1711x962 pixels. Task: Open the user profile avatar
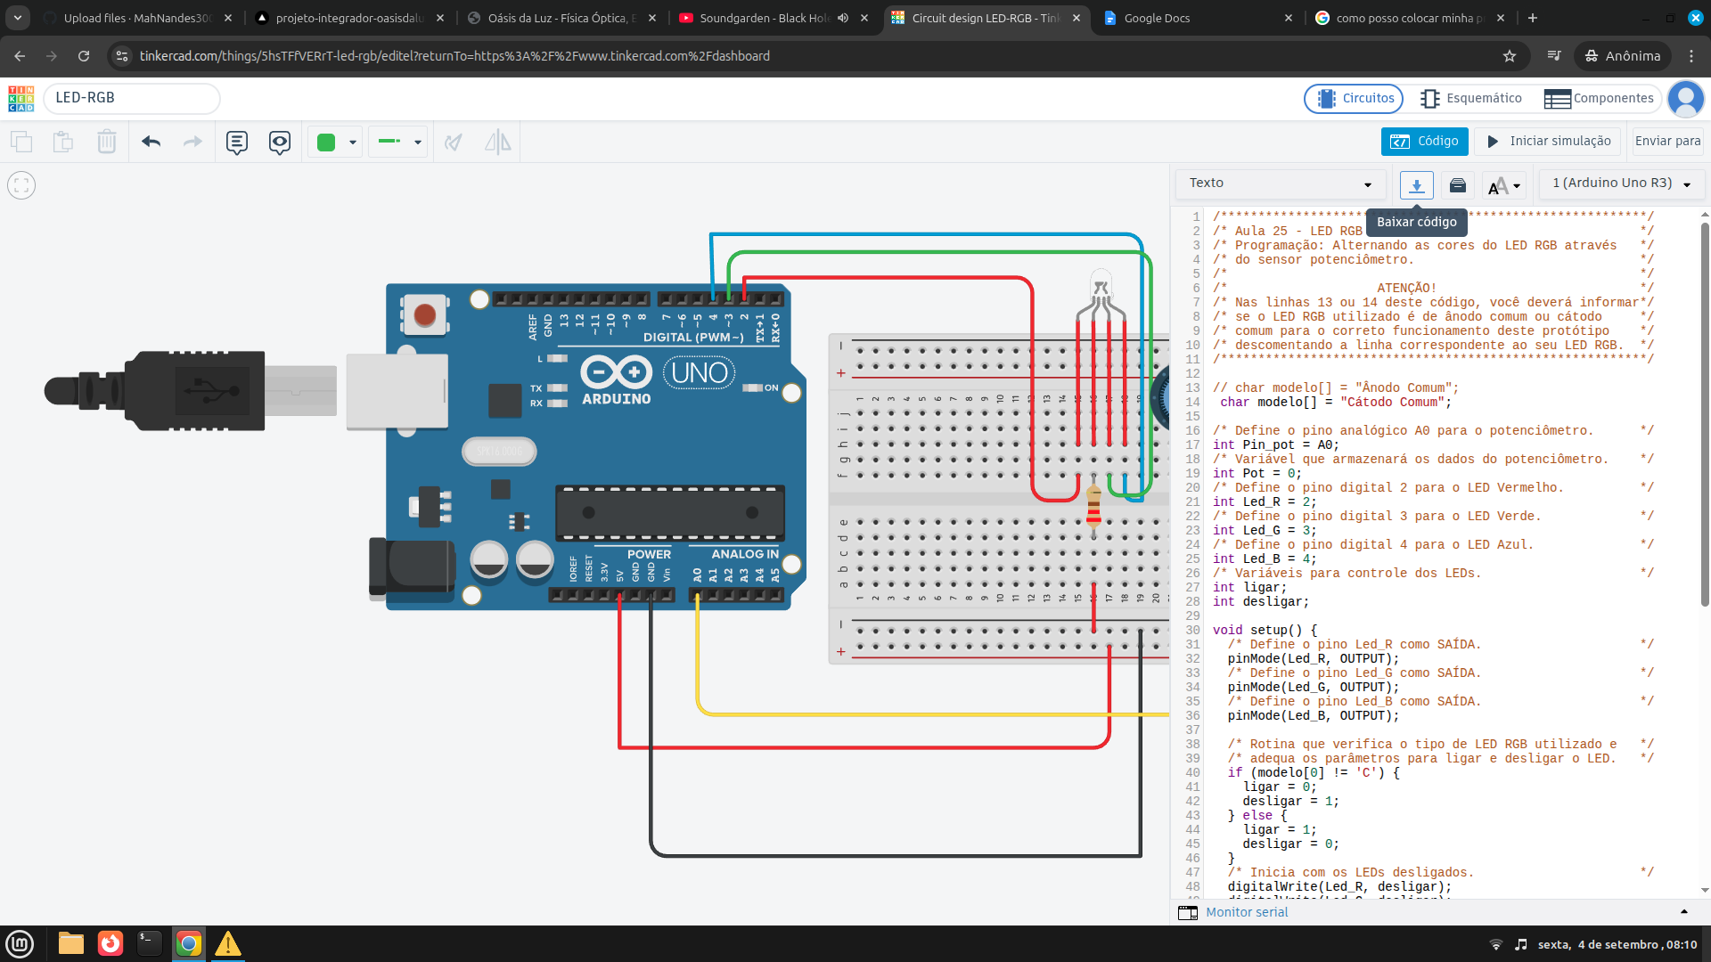pos(1686,98)
